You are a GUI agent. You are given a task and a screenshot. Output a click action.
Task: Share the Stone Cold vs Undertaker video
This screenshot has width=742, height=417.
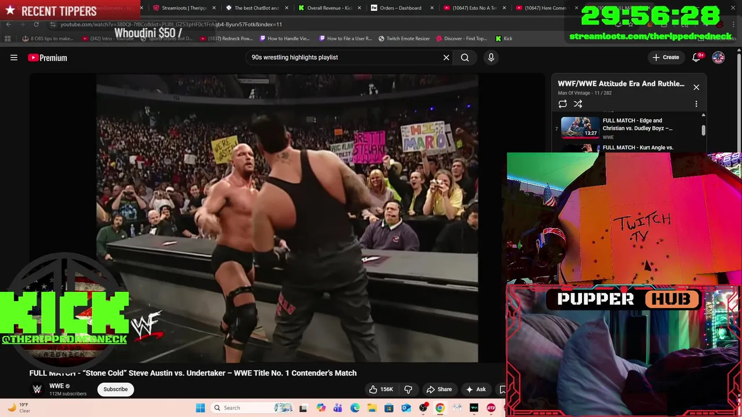[x=439, y=389]
